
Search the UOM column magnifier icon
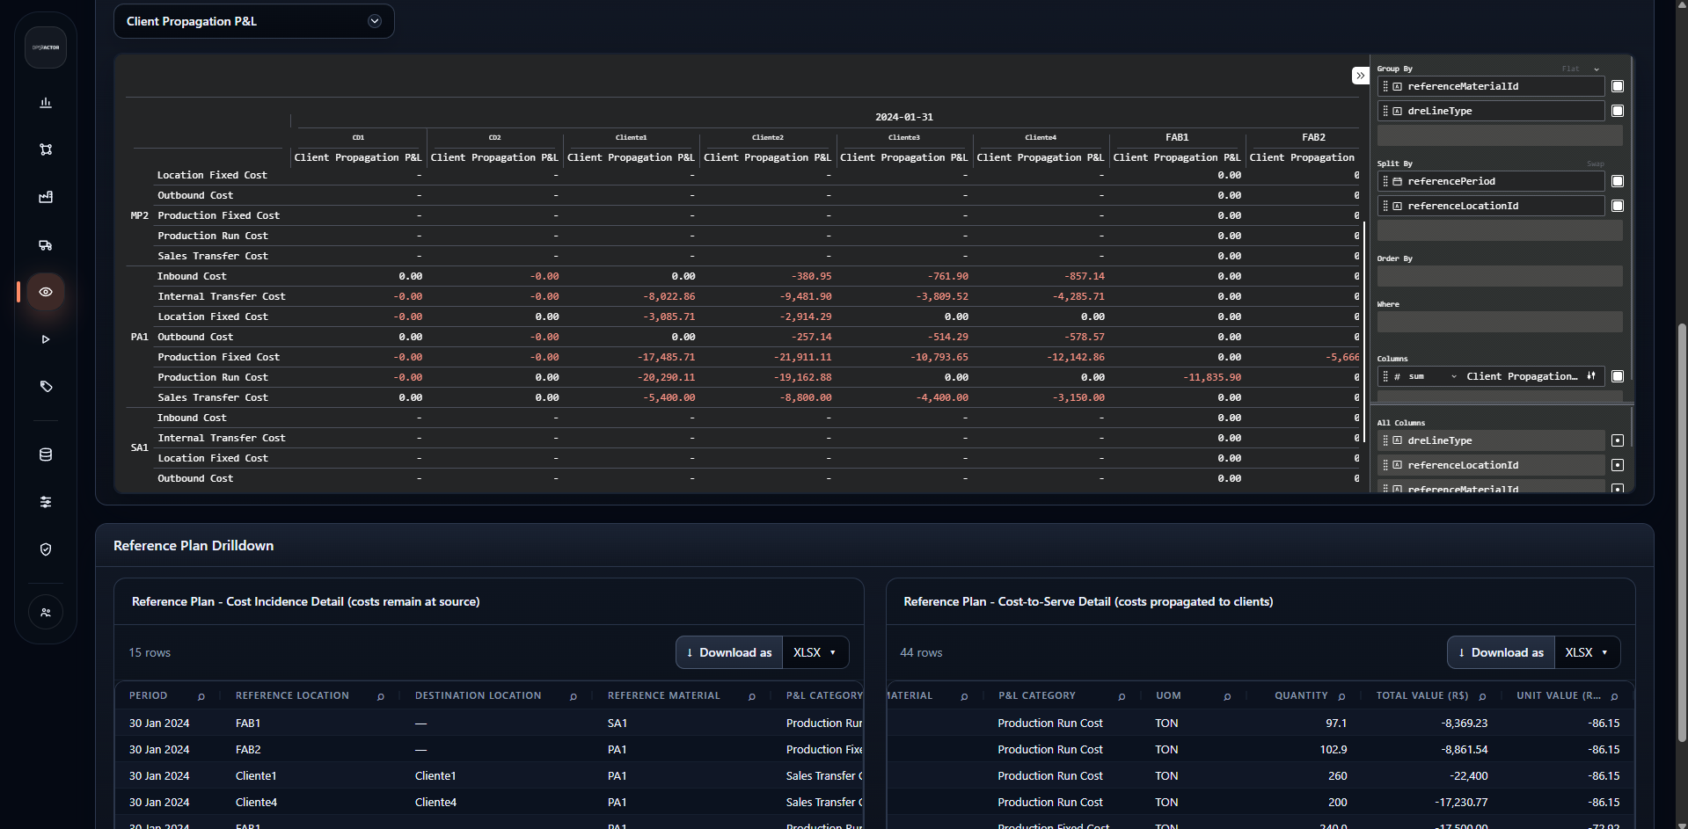pos(1227,696)
